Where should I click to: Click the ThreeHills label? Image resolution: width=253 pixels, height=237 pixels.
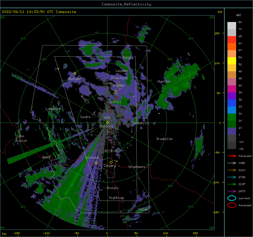[141, 123]
